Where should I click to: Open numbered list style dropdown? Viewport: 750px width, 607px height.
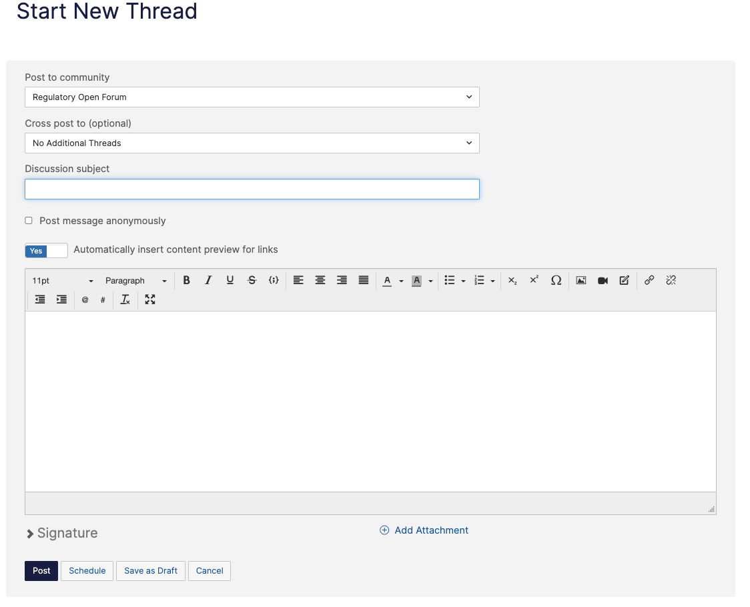(492, 281)
